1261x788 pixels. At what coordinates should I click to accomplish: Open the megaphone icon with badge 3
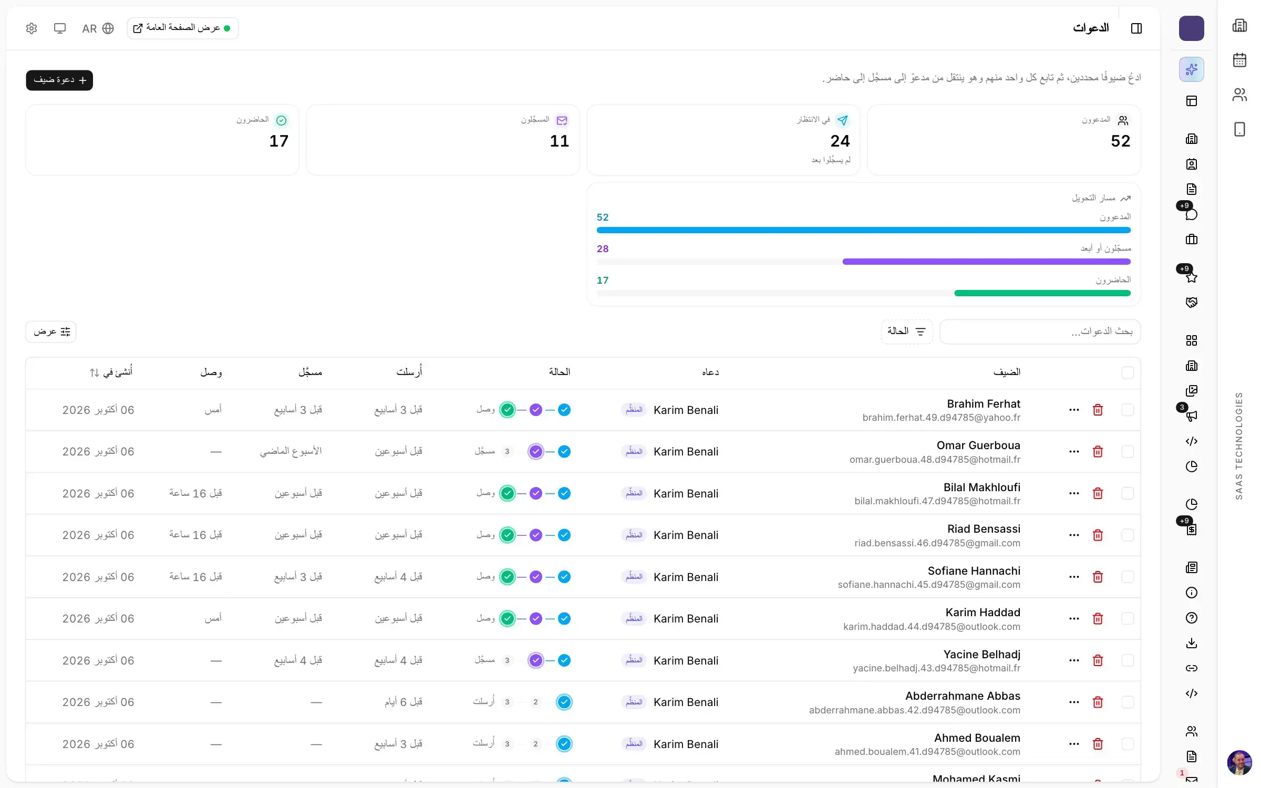pos(1191,416)
